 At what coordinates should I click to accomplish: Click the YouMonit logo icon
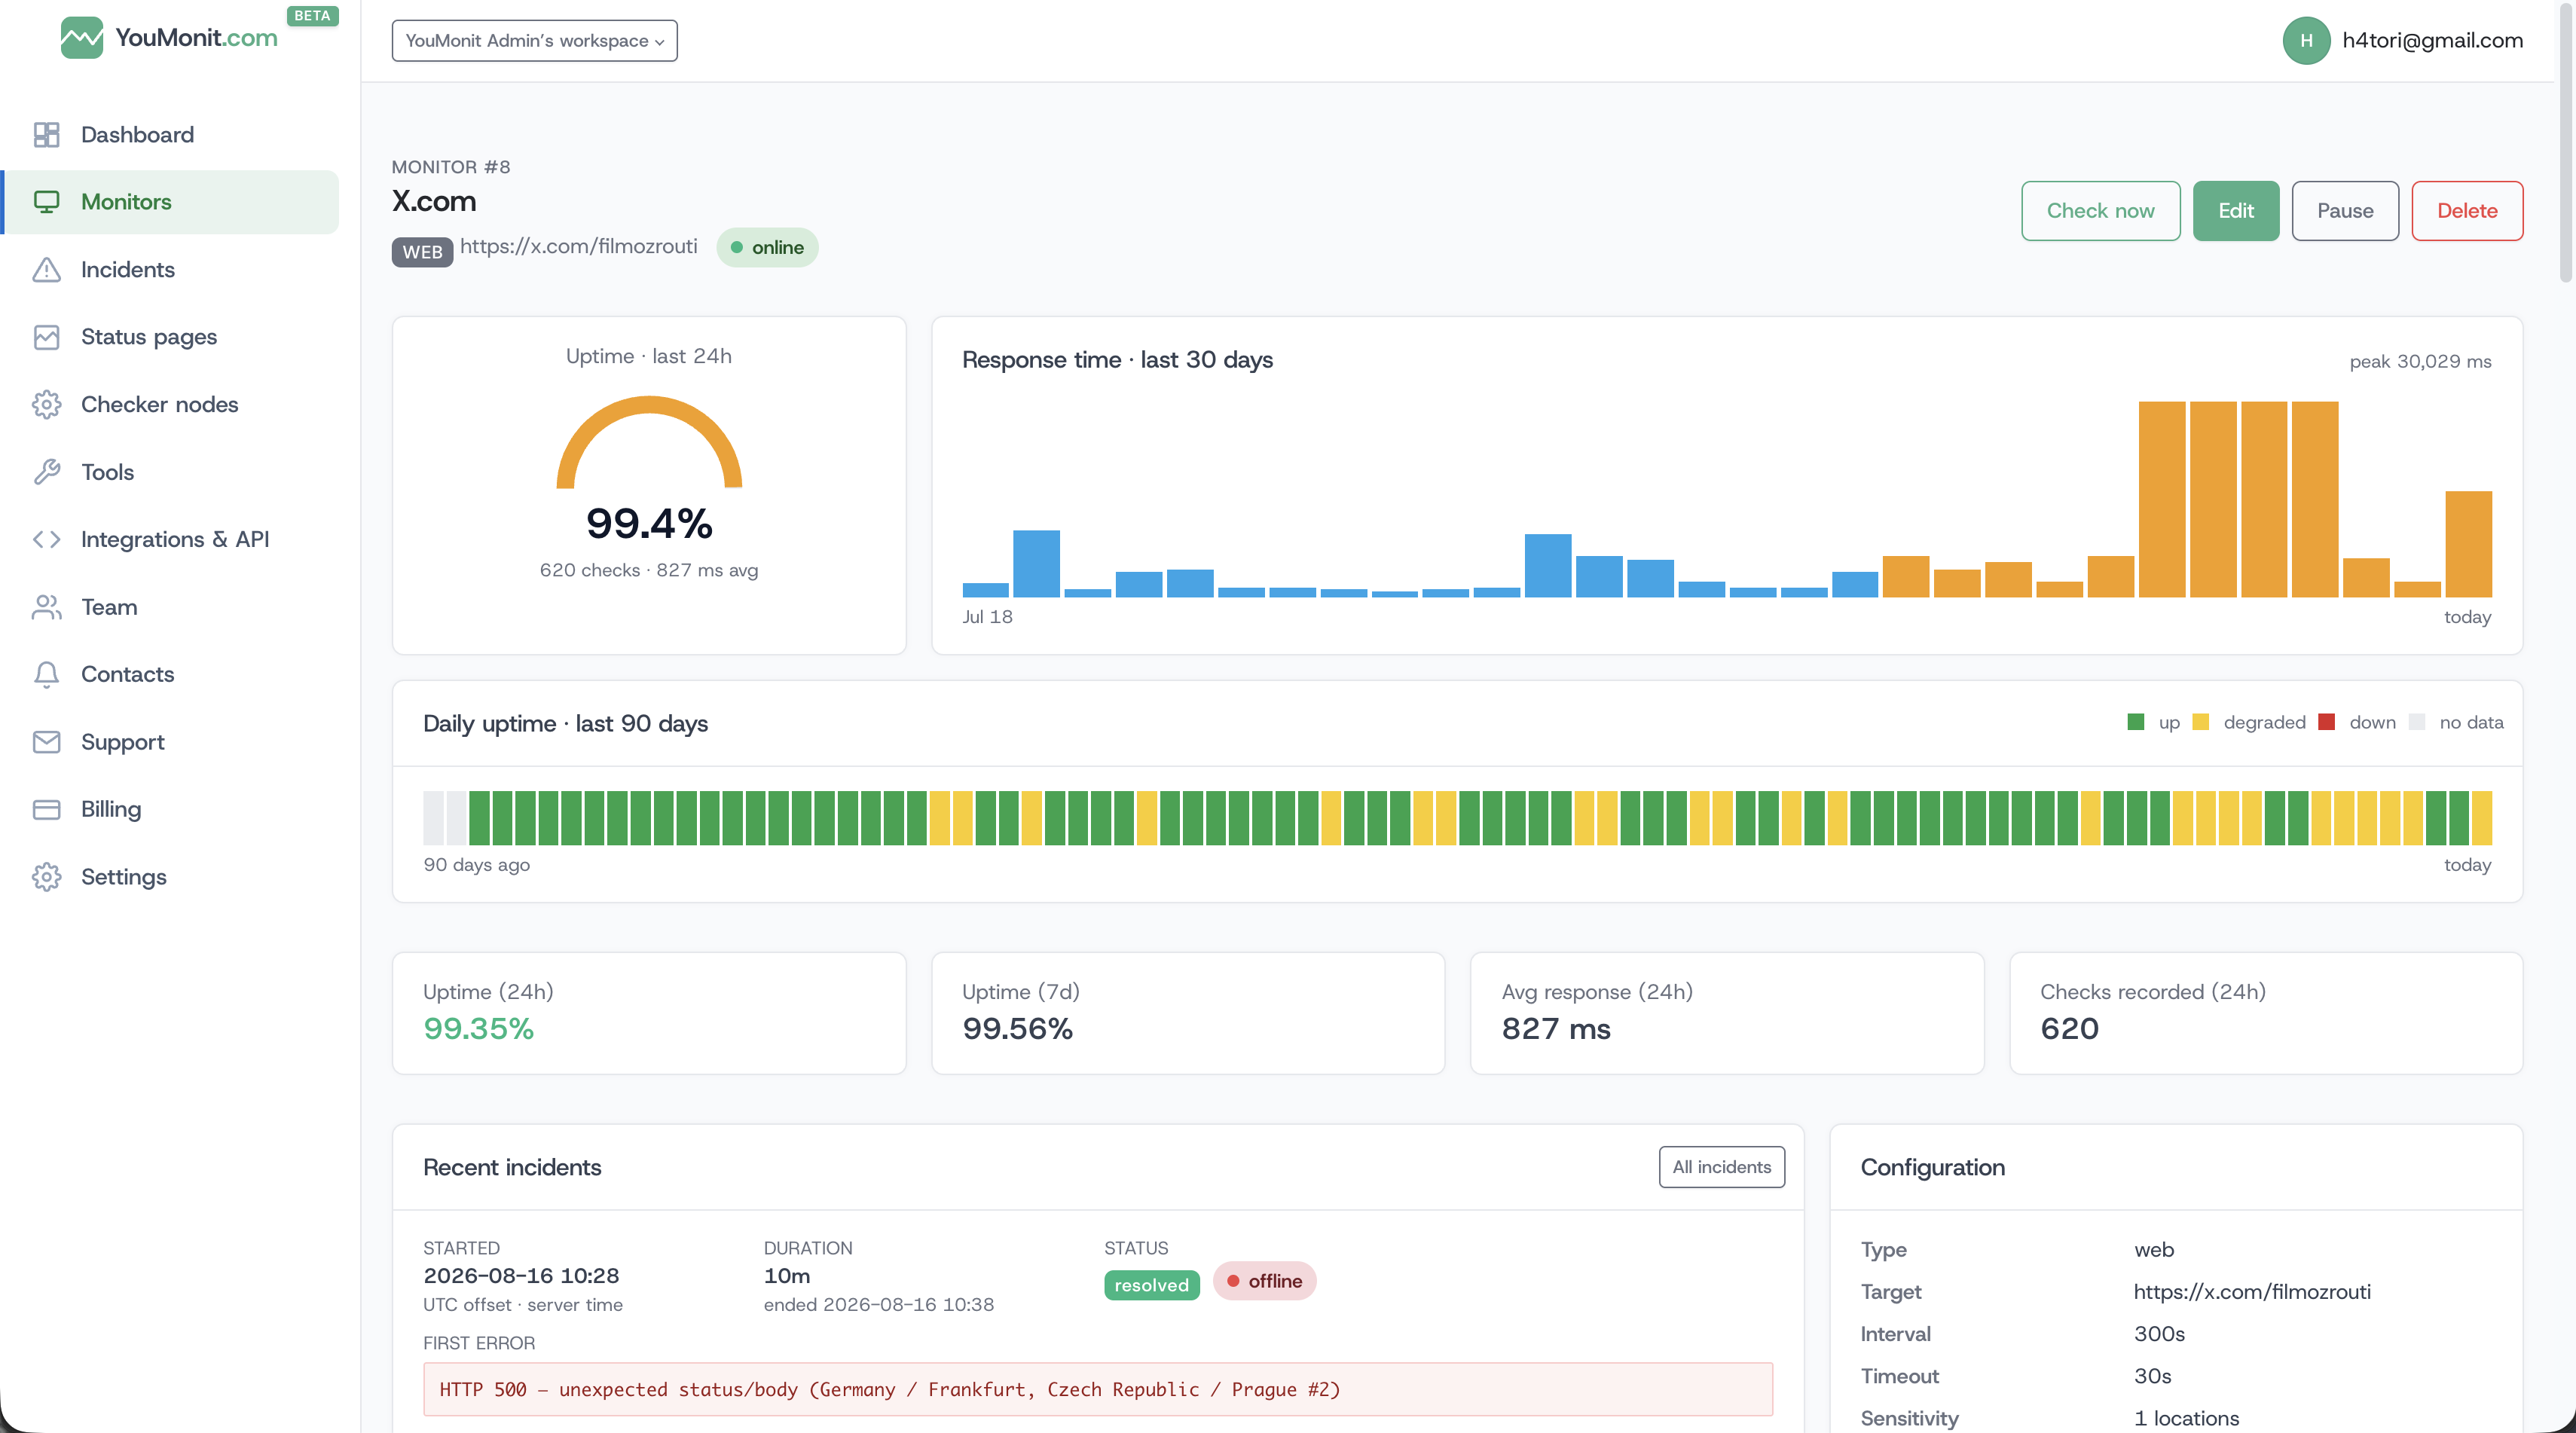coord(81,38)
